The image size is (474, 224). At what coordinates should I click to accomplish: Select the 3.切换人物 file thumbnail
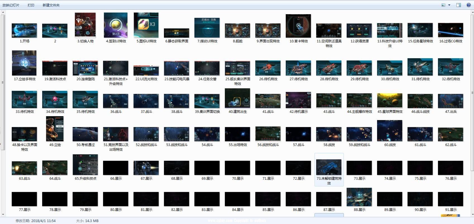pyautogui.click(x=85, y=25)
